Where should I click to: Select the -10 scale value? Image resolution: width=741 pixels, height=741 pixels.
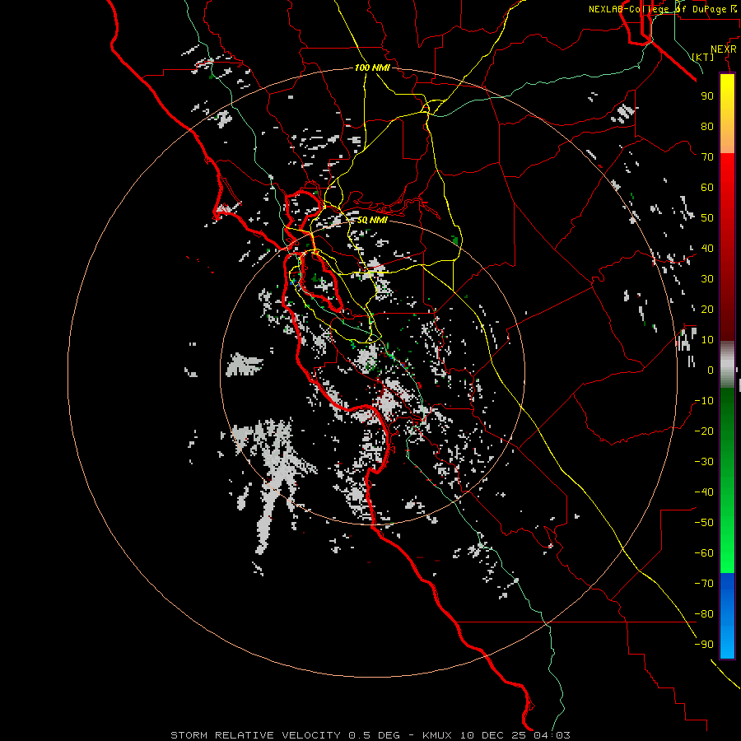coord(704,401)
